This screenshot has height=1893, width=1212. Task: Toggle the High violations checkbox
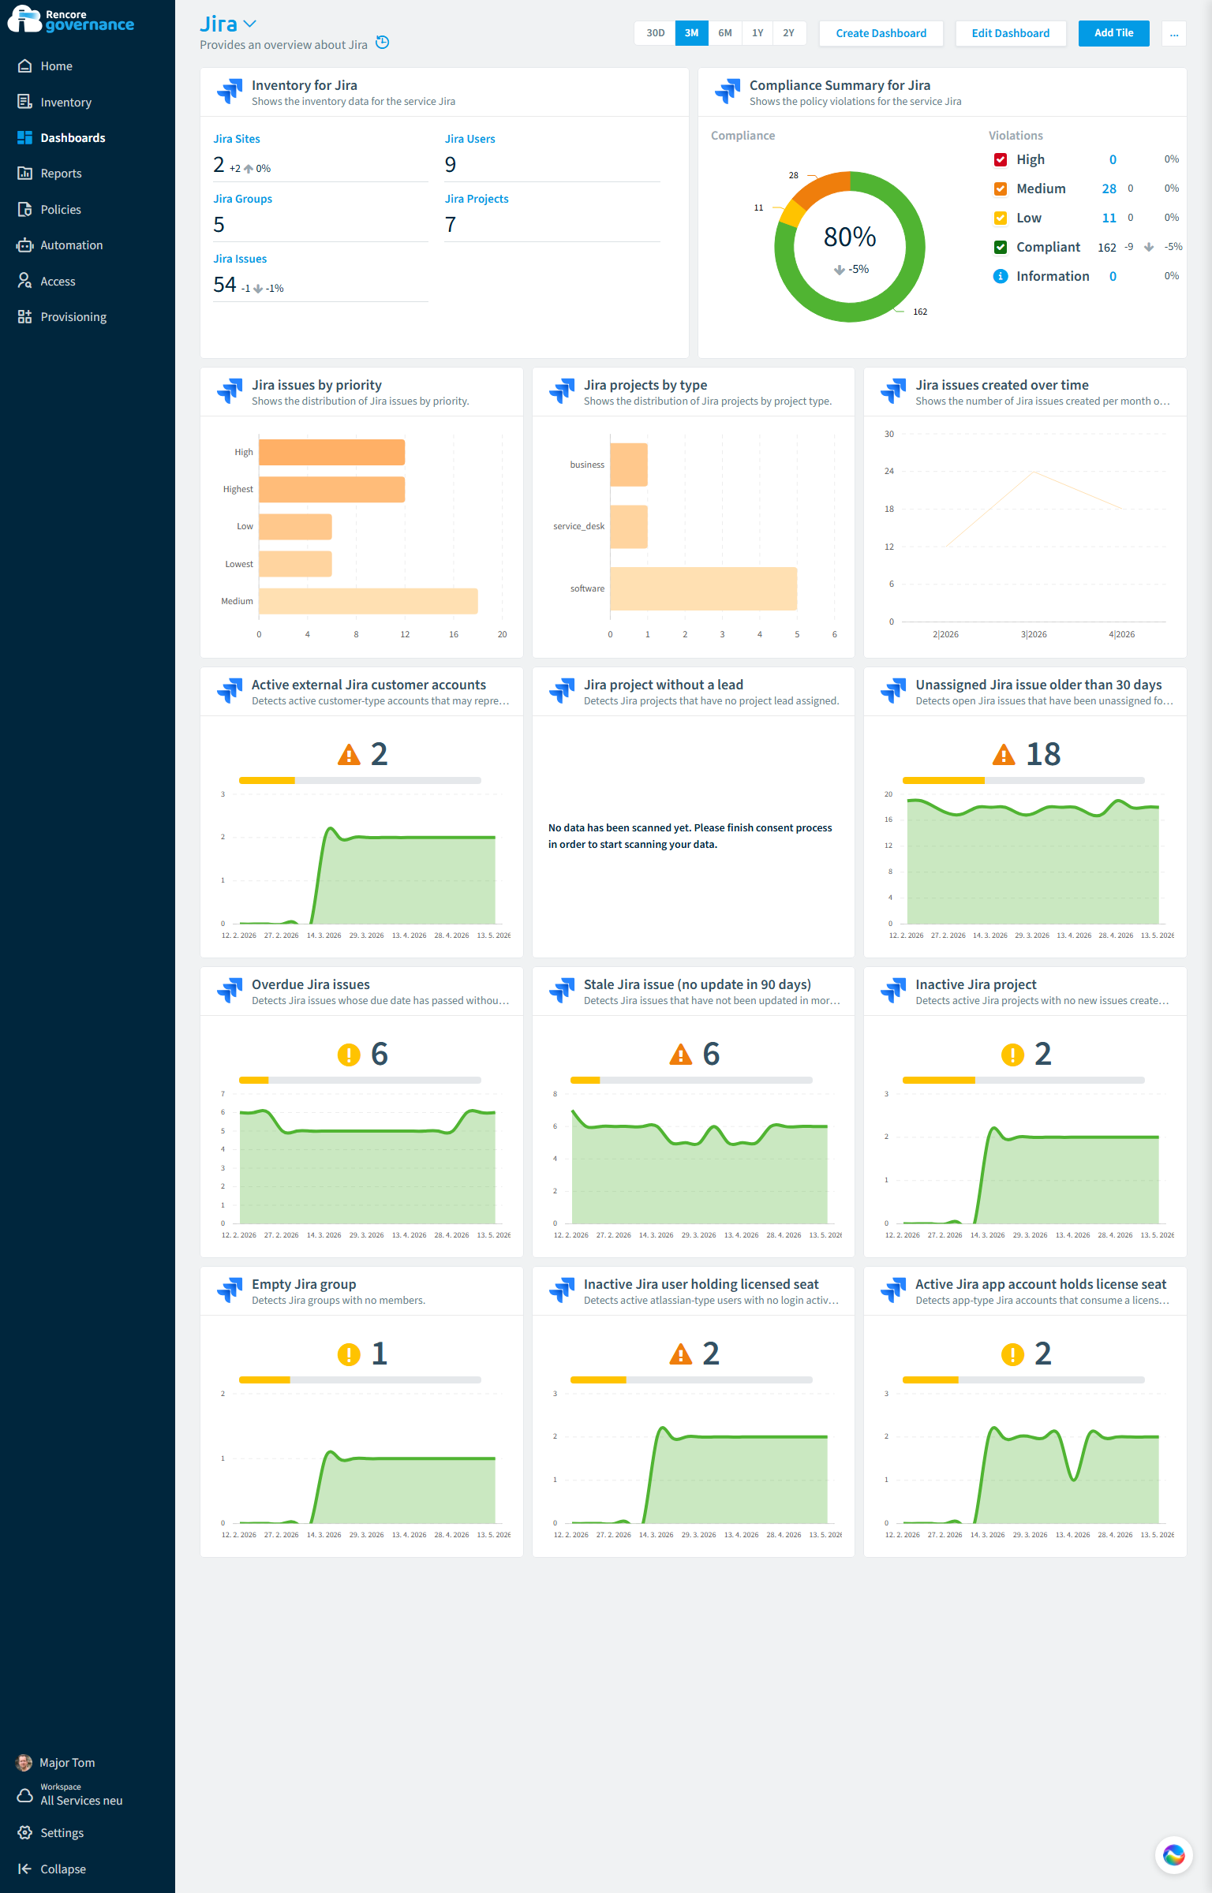pos(1001,159)
